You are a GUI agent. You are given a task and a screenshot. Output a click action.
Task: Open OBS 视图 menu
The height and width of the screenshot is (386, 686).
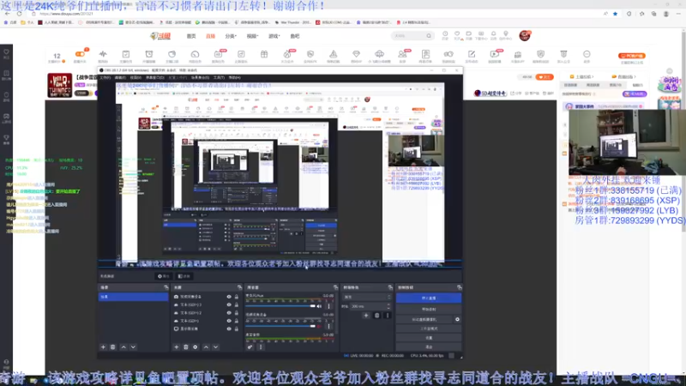point(135,77)
